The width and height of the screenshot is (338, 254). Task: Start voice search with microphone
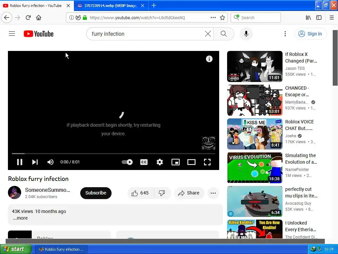tap(246, 34)
